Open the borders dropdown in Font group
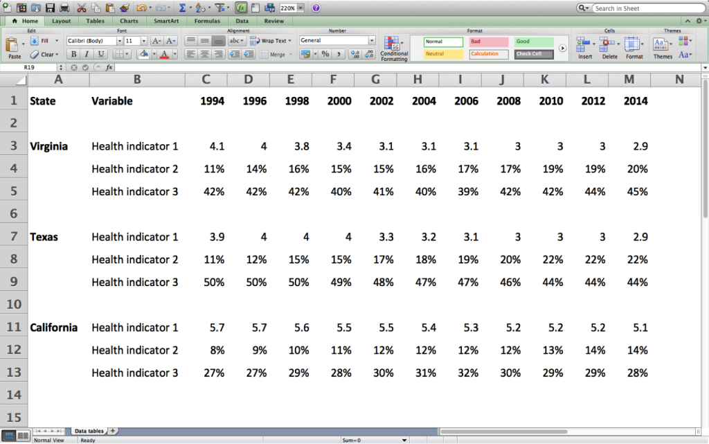 [x=127, y=54]
